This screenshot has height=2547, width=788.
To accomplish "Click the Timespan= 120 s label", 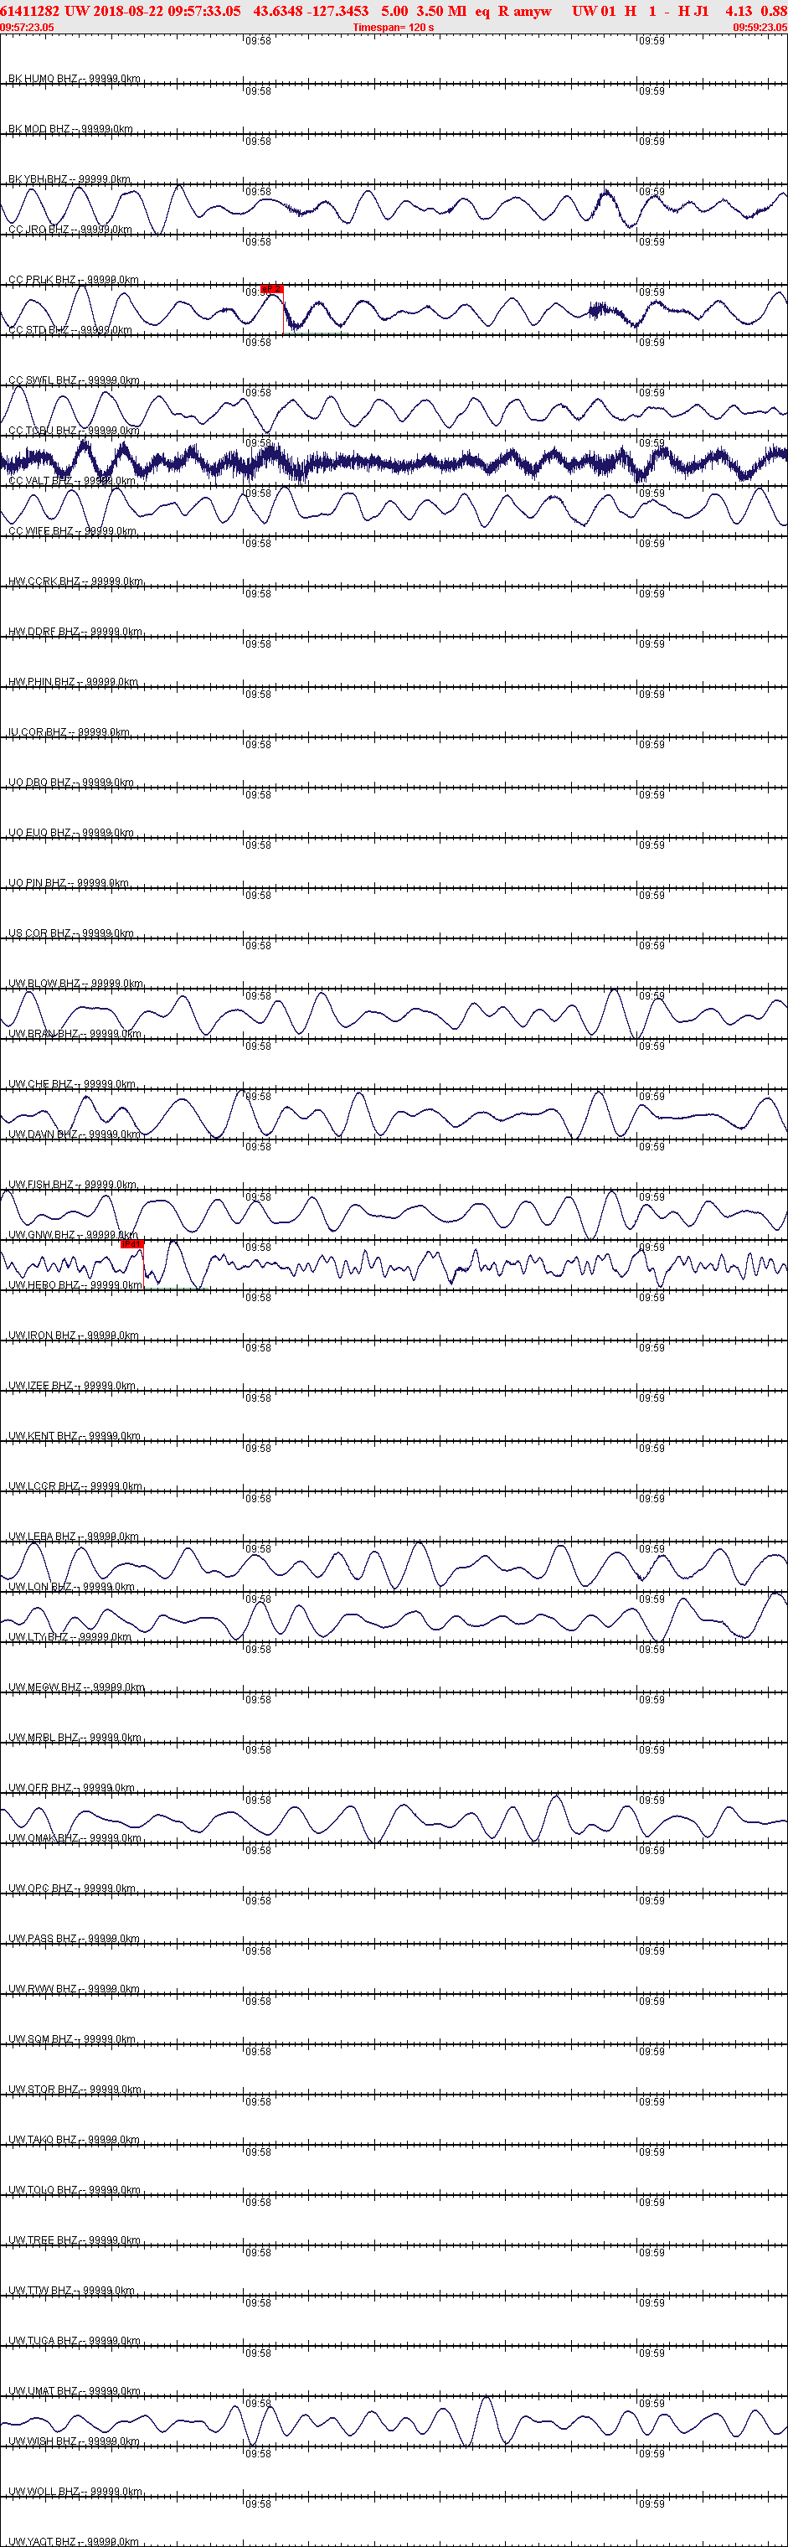I will [394, 28].
